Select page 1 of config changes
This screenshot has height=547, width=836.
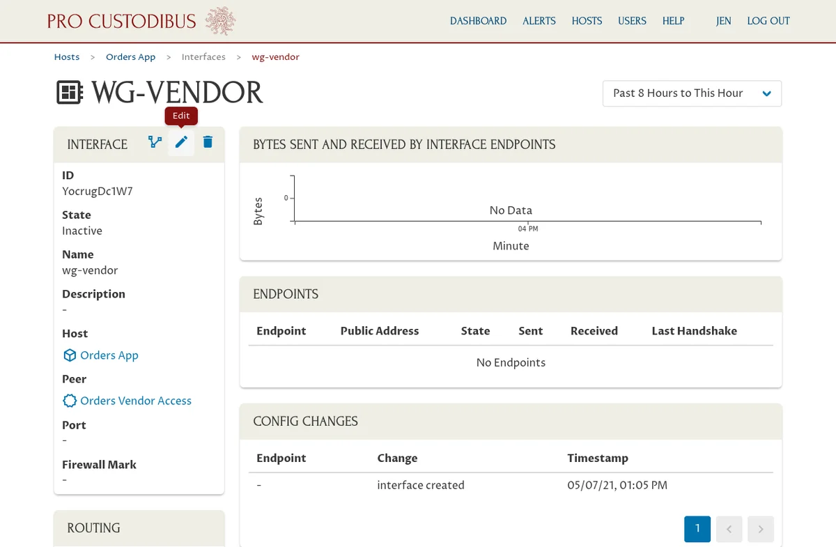(x=697, y=530)
